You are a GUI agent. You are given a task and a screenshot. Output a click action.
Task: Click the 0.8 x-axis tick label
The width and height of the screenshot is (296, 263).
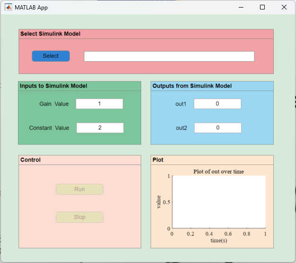[x=247, y=234]
